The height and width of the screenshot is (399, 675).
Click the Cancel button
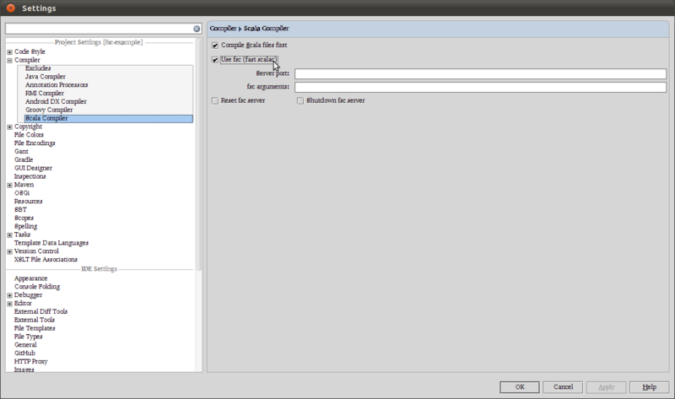coord(563,387)
